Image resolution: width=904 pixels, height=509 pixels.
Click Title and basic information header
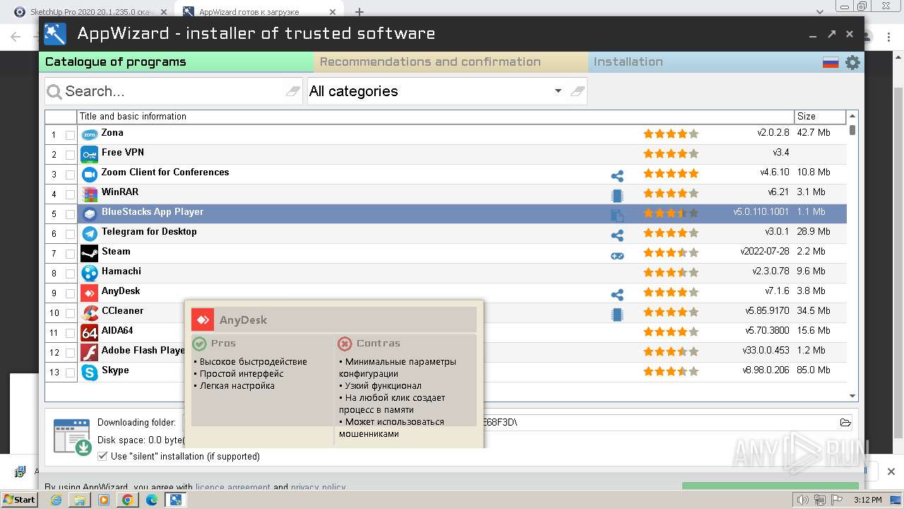436,117
